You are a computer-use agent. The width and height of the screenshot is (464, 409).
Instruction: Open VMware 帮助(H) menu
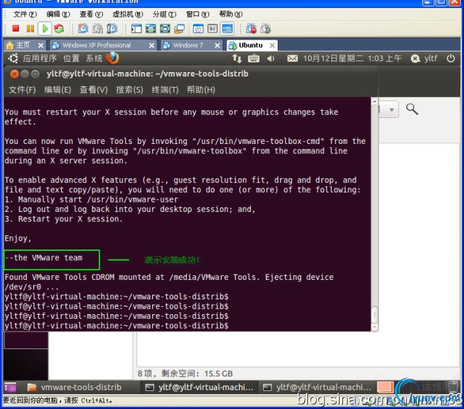[231, 14]
